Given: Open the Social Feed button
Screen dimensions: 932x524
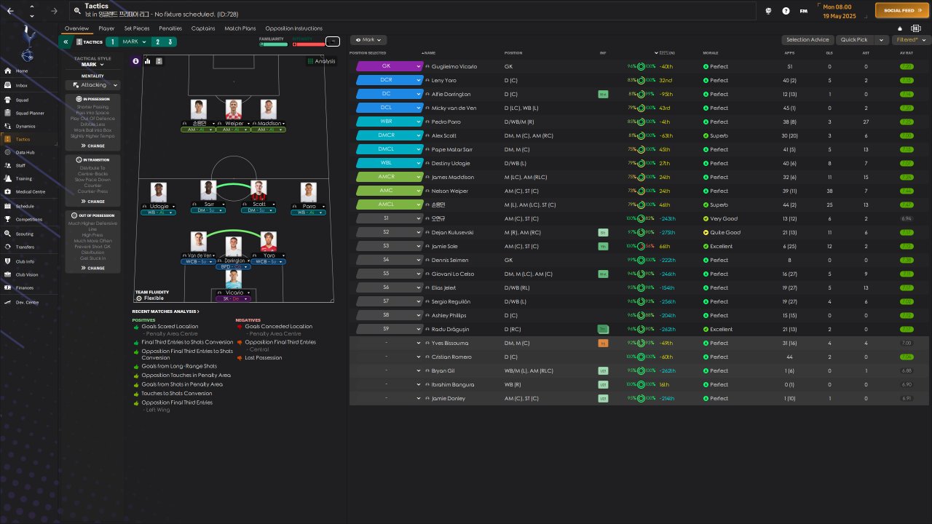Looking at the screenshot, I should pyautogui.click(x=901, y=11).
